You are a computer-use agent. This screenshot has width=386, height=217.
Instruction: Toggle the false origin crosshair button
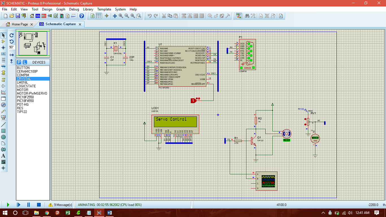[107, 16]
